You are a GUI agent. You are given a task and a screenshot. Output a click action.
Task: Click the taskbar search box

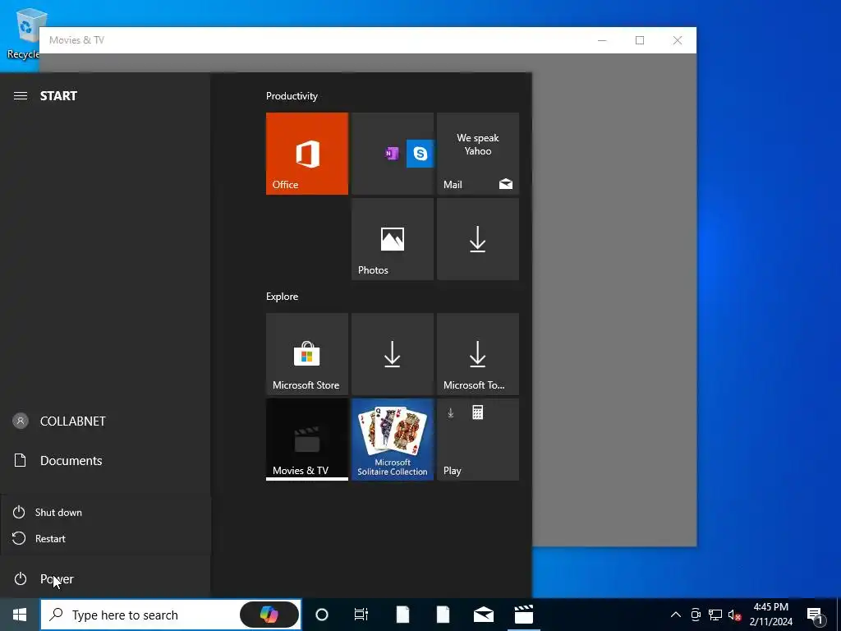(171, 615)
